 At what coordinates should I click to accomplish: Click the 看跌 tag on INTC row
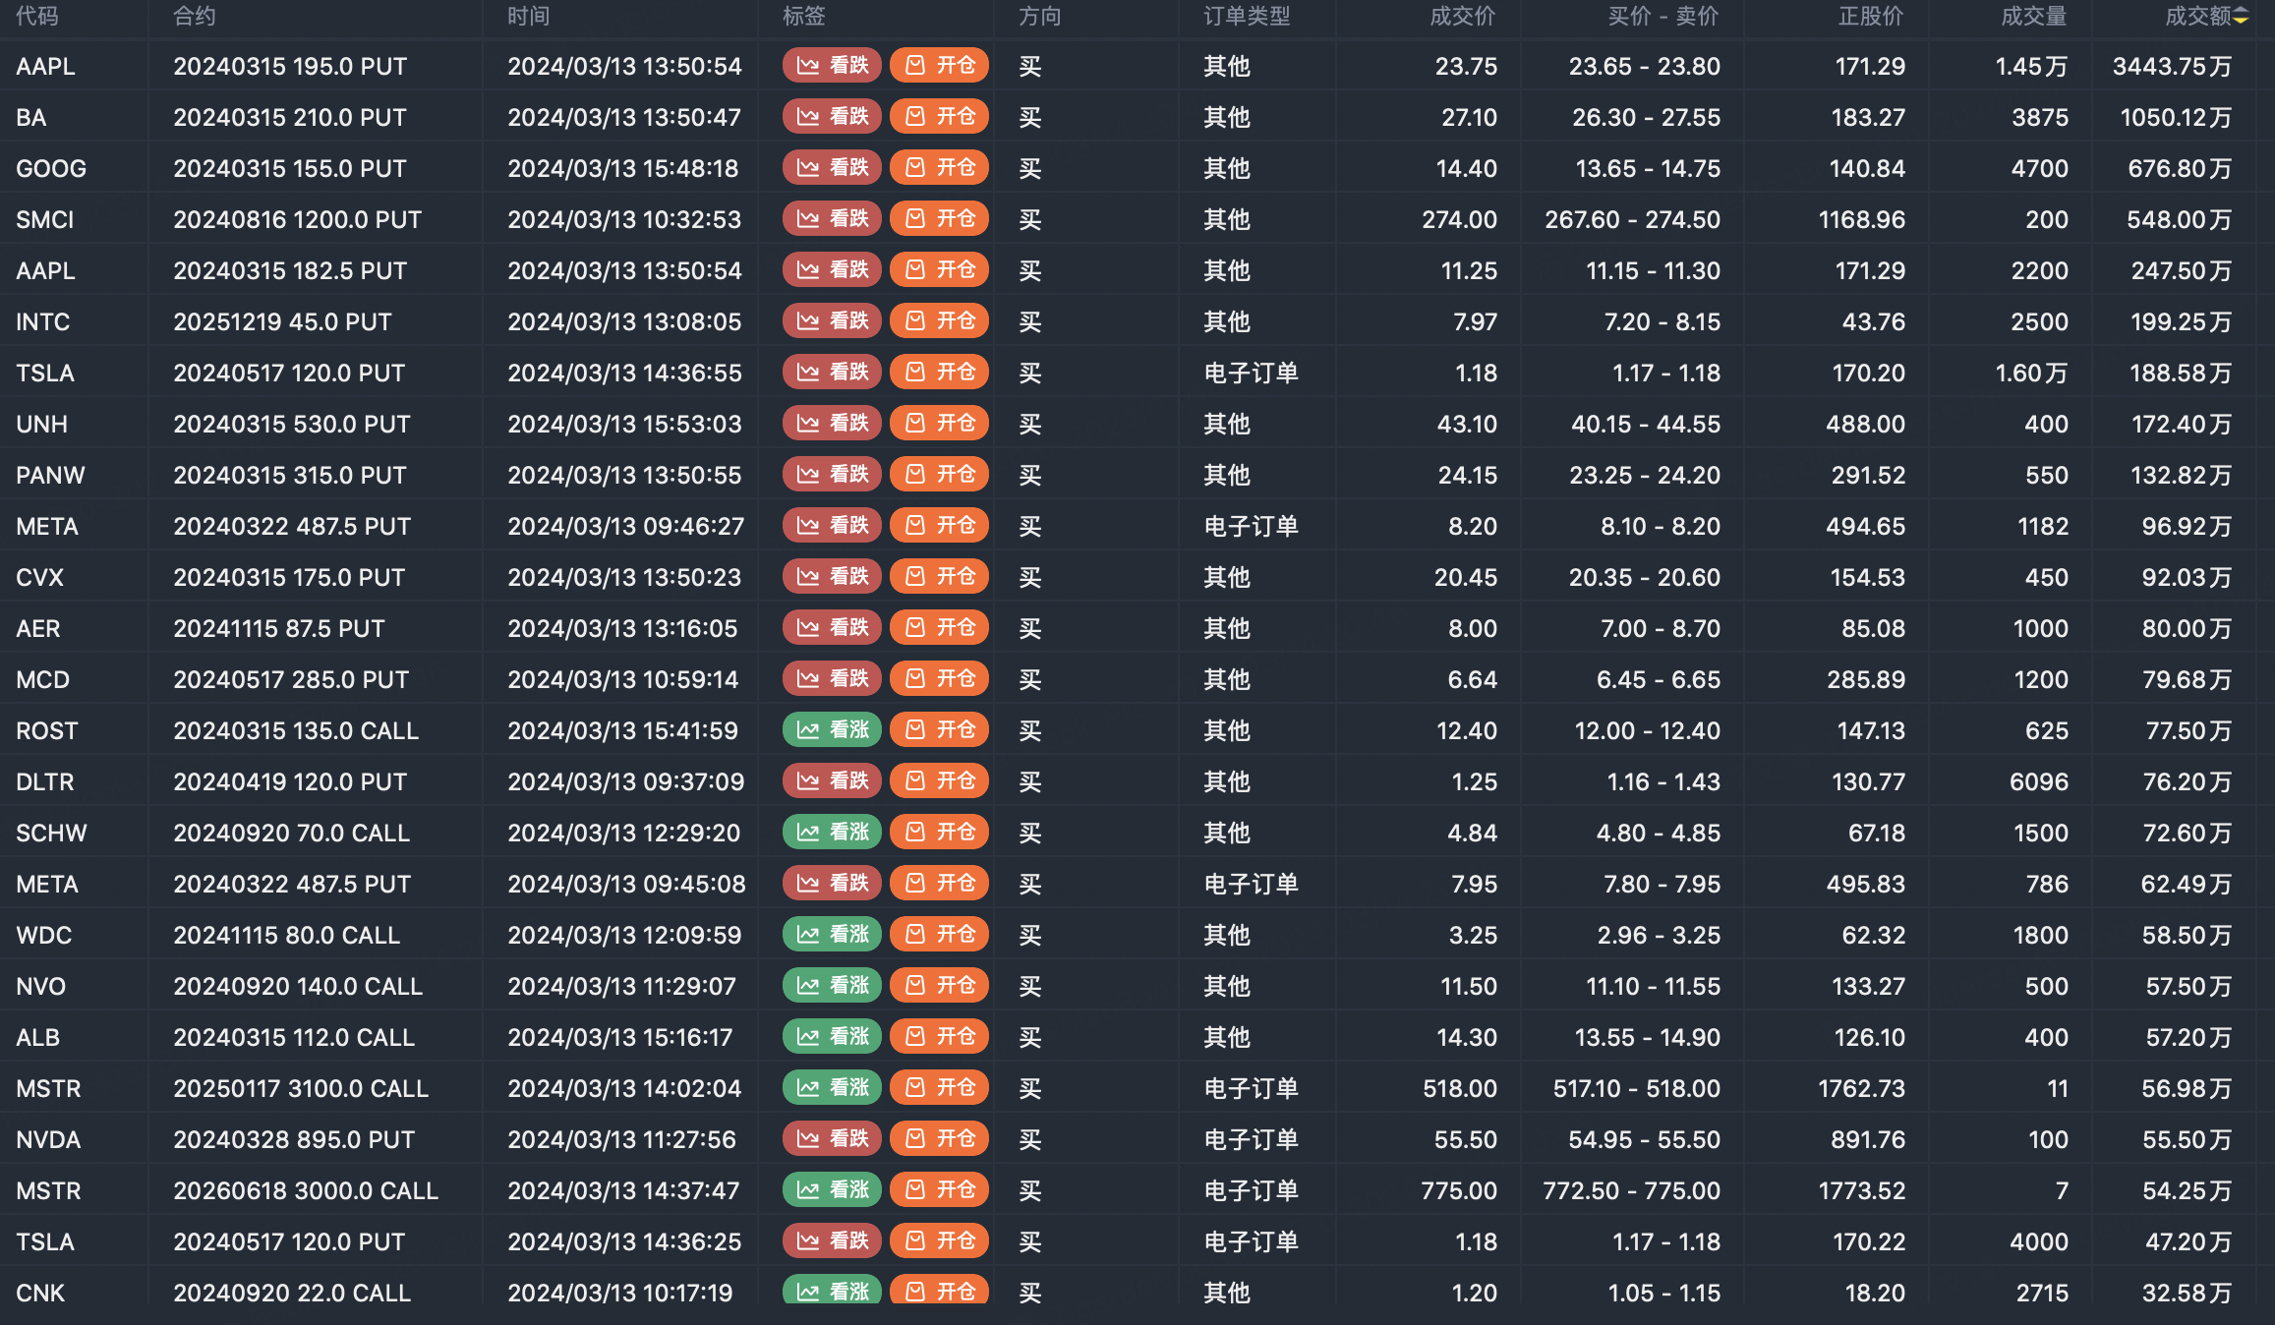click(x=832, y=321)
